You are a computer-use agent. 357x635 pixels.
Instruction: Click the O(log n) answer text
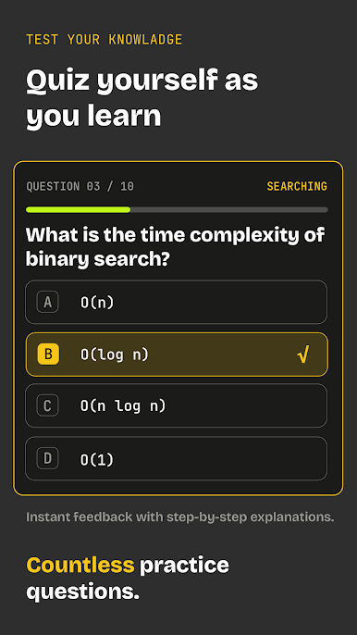(x=115, y=355)
